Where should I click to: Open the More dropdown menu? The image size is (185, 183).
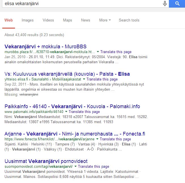coord(105,20)
